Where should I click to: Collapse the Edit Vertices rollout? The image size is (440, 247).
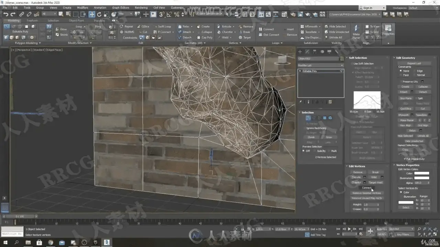tap(357, 166)
